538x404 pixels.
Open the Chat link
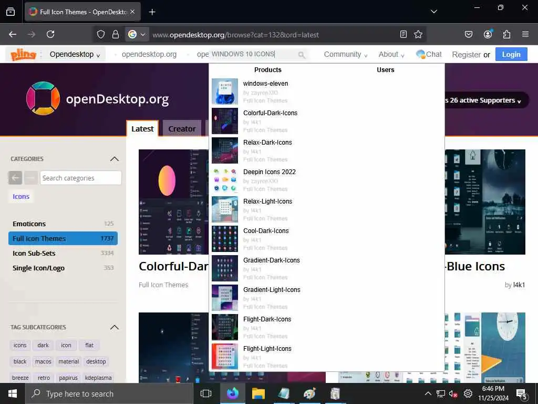[x=429, y=54]
